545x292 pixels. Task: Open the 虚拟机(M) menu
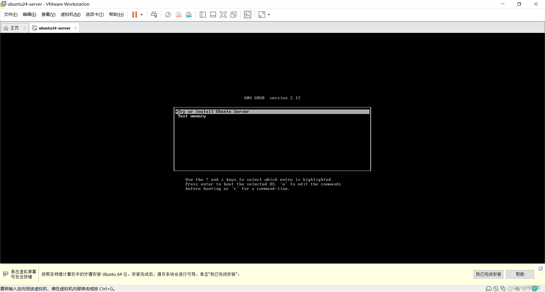70,14
